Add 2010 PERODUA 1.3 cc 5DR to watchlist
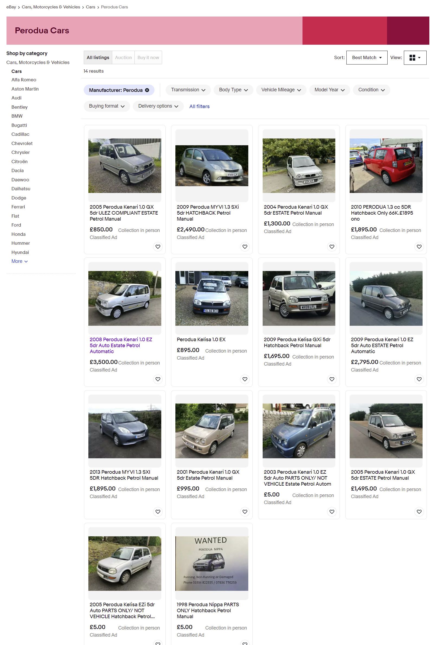Screen dimensions: 441x645 [x=419, y=246]
